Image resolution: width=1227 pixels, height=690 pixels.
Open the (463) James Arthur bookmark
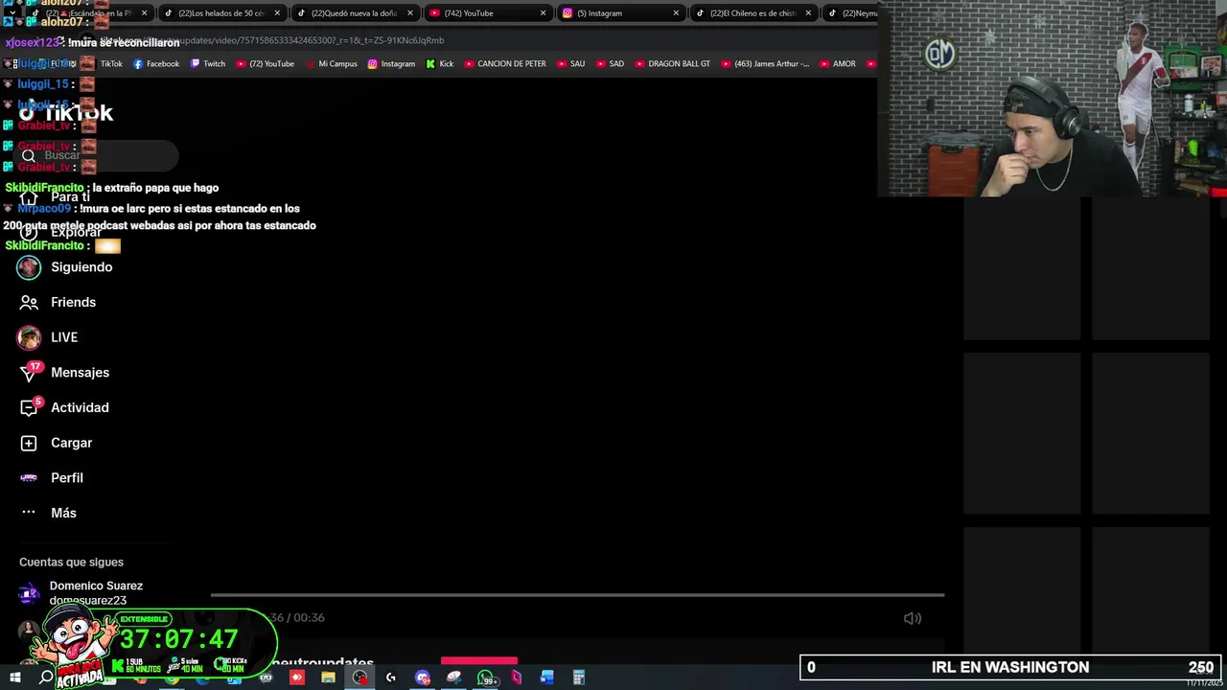pyautogui.click(x=764, y=64)
